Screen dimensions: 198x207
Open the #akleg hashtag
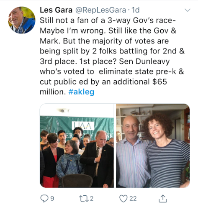click(81, 92)
